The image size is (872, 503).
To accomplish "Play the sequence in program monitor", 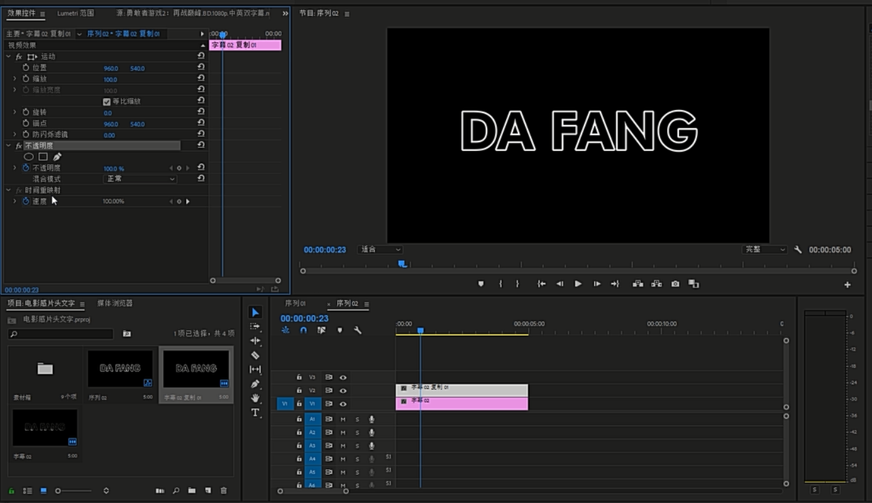I will pyautogui.click(x=578, y=284).
